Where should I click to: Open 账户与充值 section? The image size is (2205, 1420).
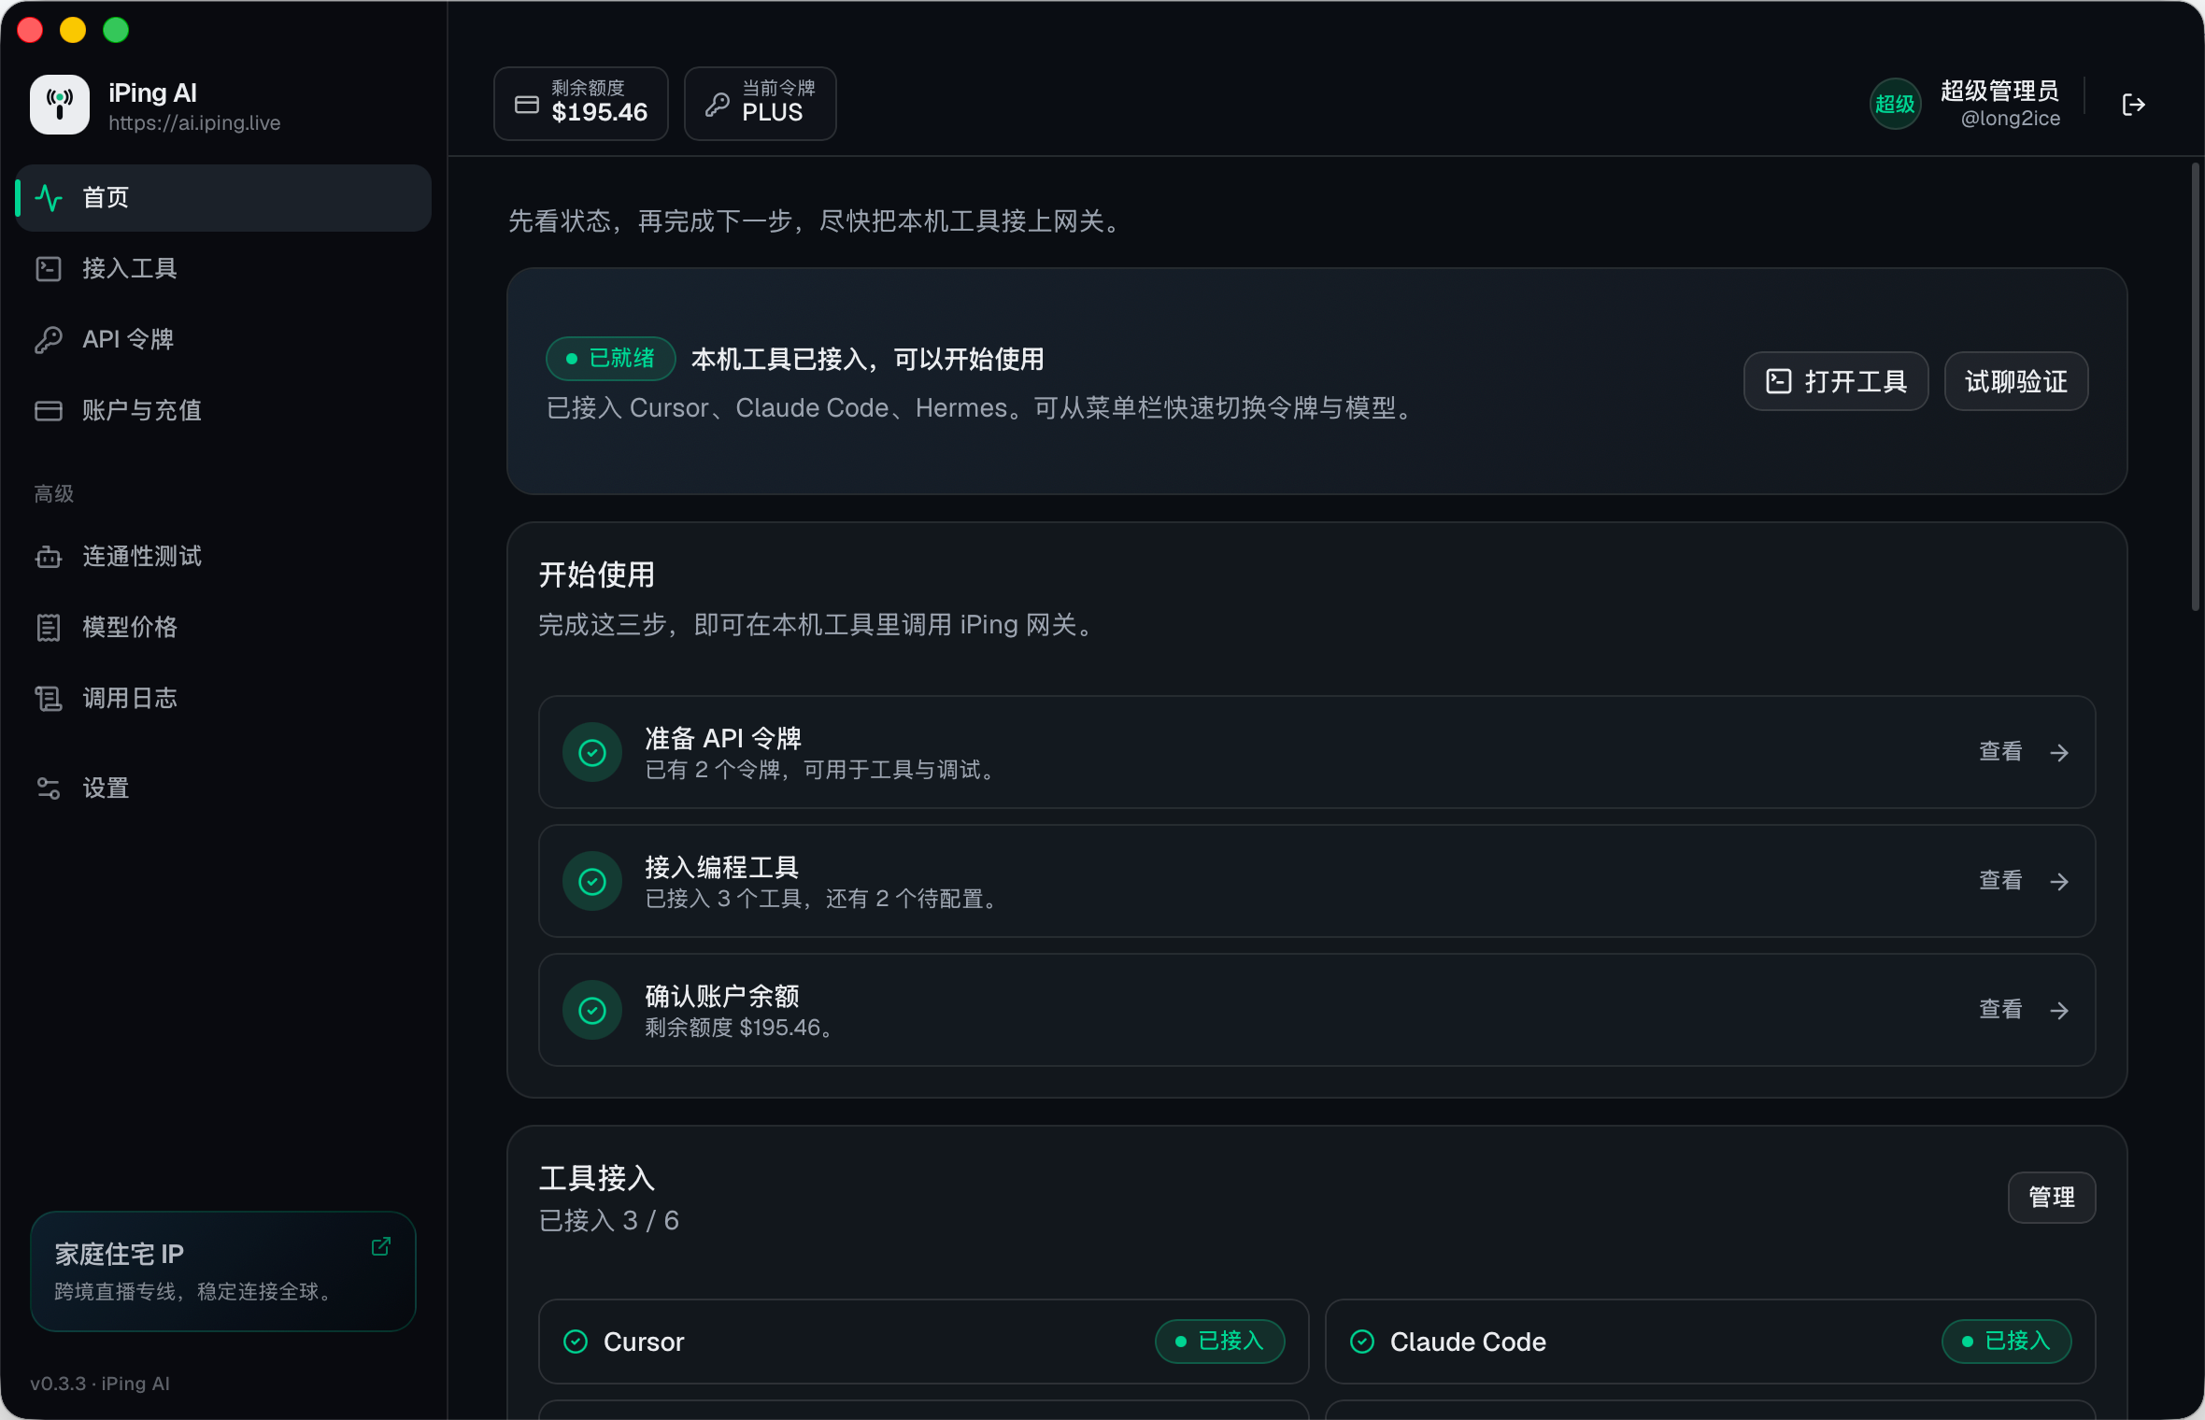point(224,411)
